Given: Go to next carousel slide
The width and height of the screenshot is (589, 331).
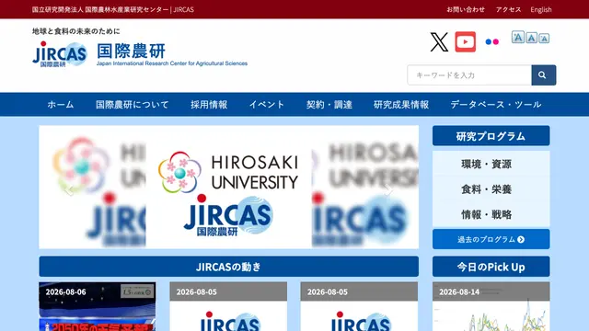Looking at the screenshot, I should click(388, 190).
